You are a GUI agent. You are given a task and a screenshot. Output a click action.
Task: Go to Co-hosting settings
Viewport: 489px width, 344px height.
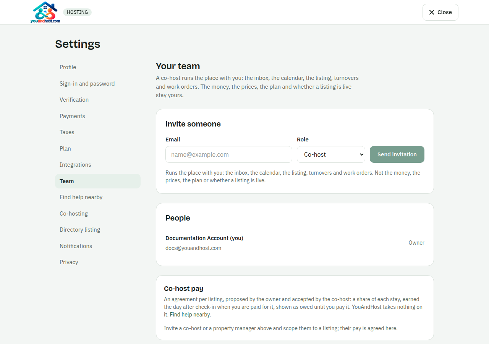pos(98,214)
